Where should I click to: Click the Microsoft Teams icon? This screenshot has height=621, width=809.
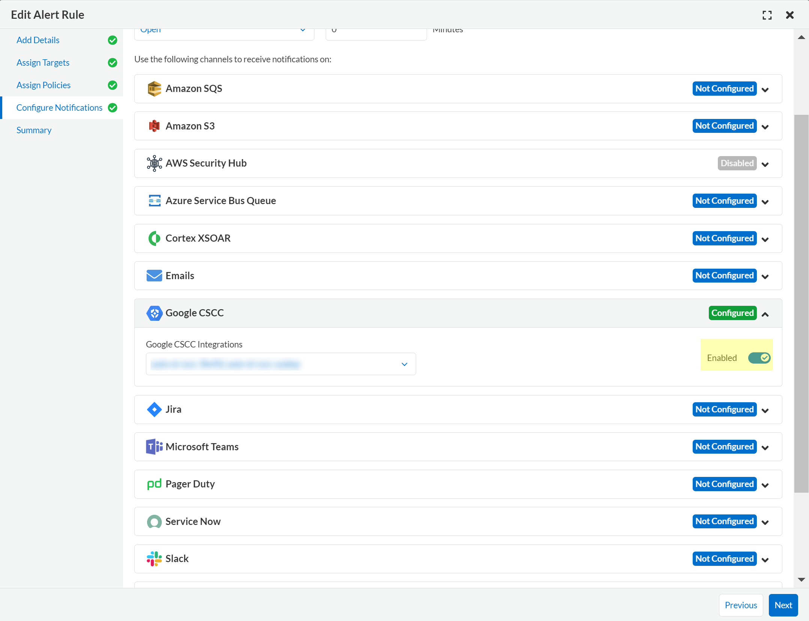click(x=154, y=447)
